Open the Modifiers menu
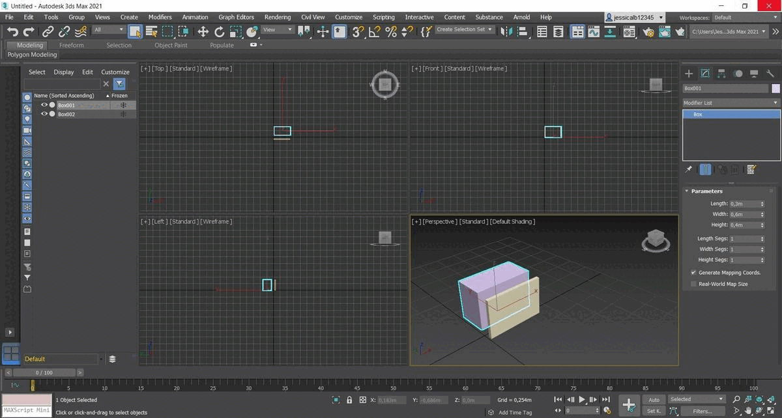The width and height of the screenshot is (782, 418). [x=160, y=17]
